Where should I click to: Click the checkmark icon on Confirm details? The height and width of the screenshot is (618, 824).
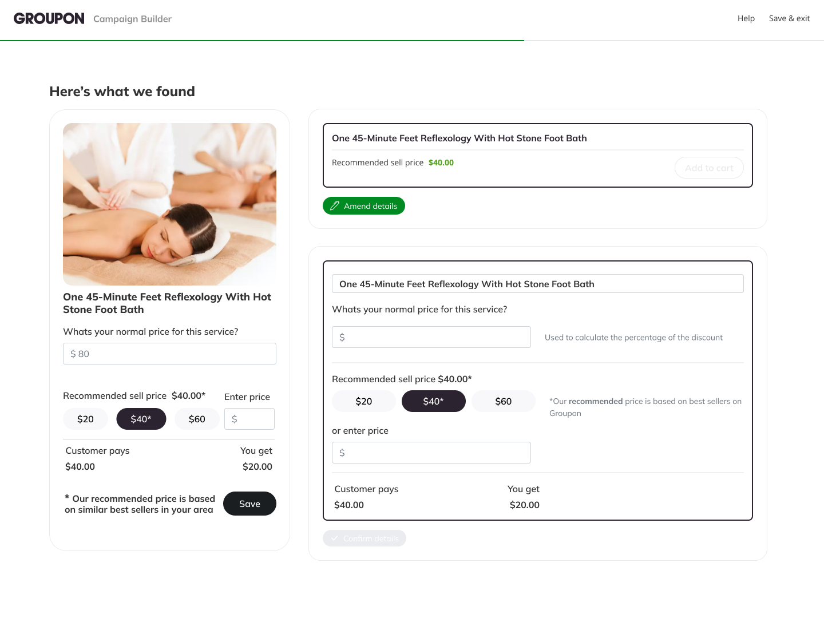point(335,538)
